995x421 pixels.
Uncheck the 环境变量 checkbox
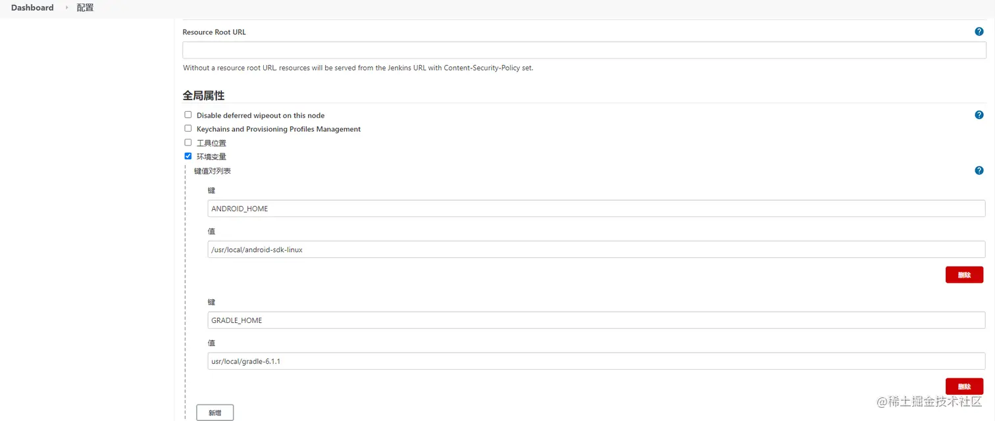[x=188, y=156]
